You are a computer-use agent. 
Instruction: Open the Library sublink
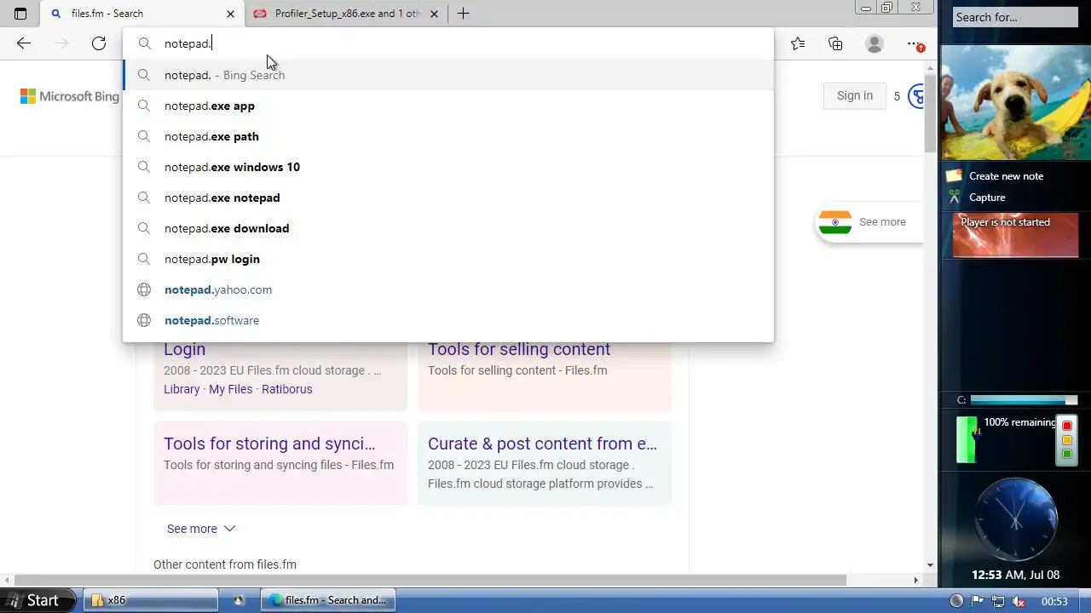point(182,389)
